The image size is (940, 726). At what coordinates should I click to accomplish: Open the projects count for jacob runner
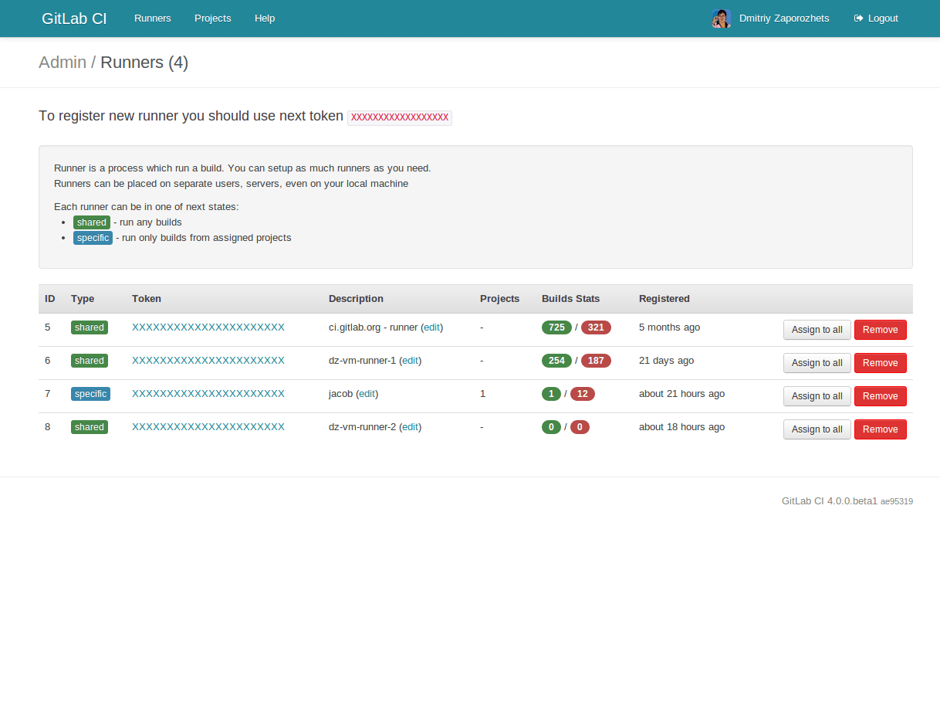(x=483, y=394)
